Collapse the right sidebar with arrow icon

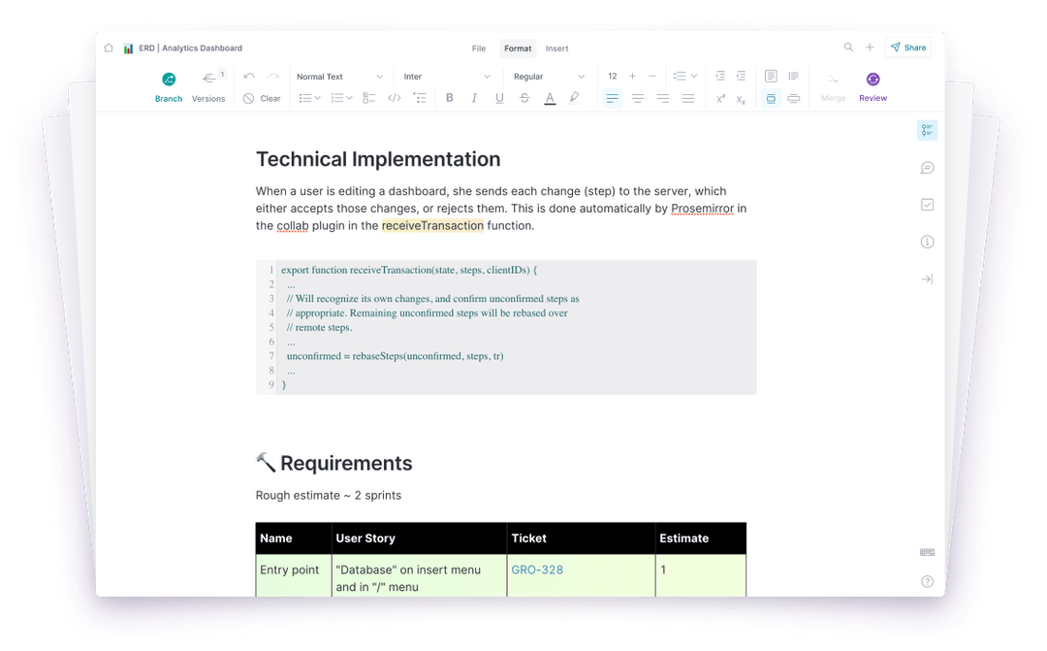tap(927, 278)
